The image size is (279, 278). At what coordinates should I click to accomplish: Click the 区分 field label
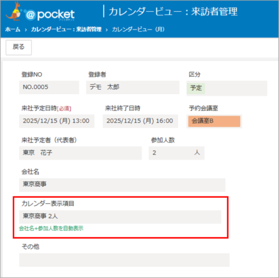point(194,74)
